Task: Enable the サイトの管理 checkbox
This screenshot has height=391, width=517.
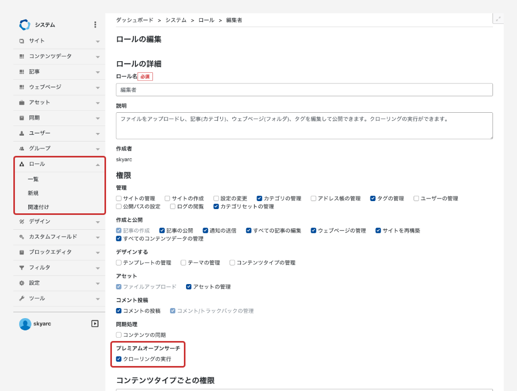Action: coord(119,198)
